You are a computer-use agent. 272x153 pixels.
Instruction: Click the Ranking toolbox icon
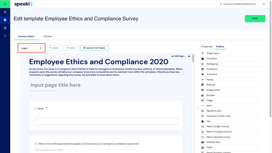(x=202, y=85)
